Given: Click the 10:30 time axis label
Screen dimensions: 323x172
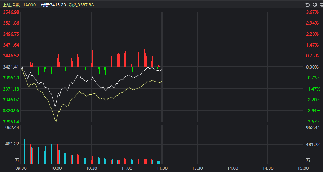Looking at the screenshot, I should pyautogui.click(x=92, y=168).
